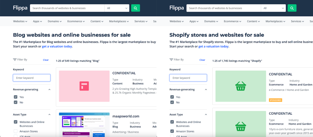
Task: Open Domains menu on the Shopify page
Action: tap(211, 21)
